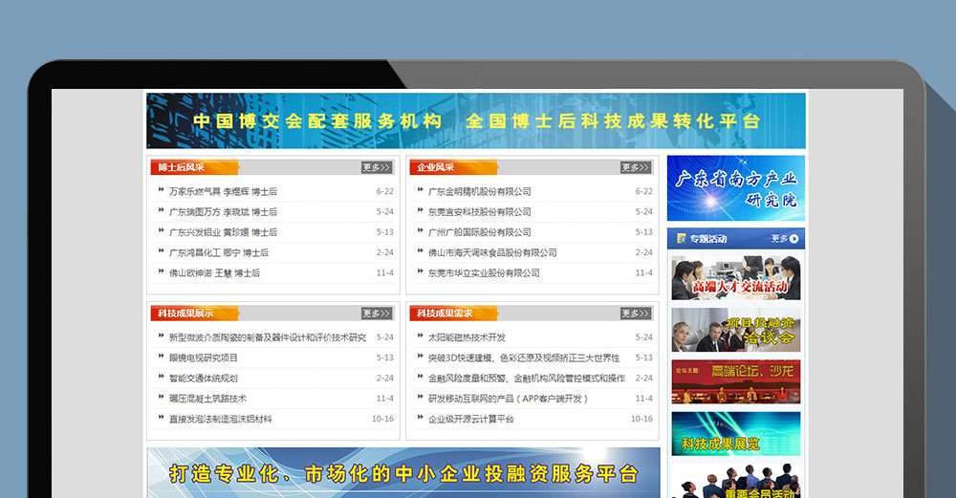Open 万家乐燃气具 李煜辉 博士后 link

[223, 191]
